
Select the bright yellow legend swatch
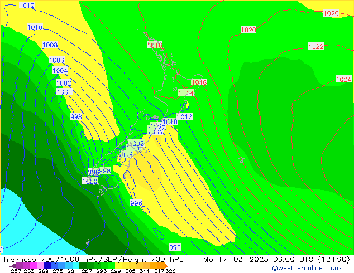coord(118,265)
